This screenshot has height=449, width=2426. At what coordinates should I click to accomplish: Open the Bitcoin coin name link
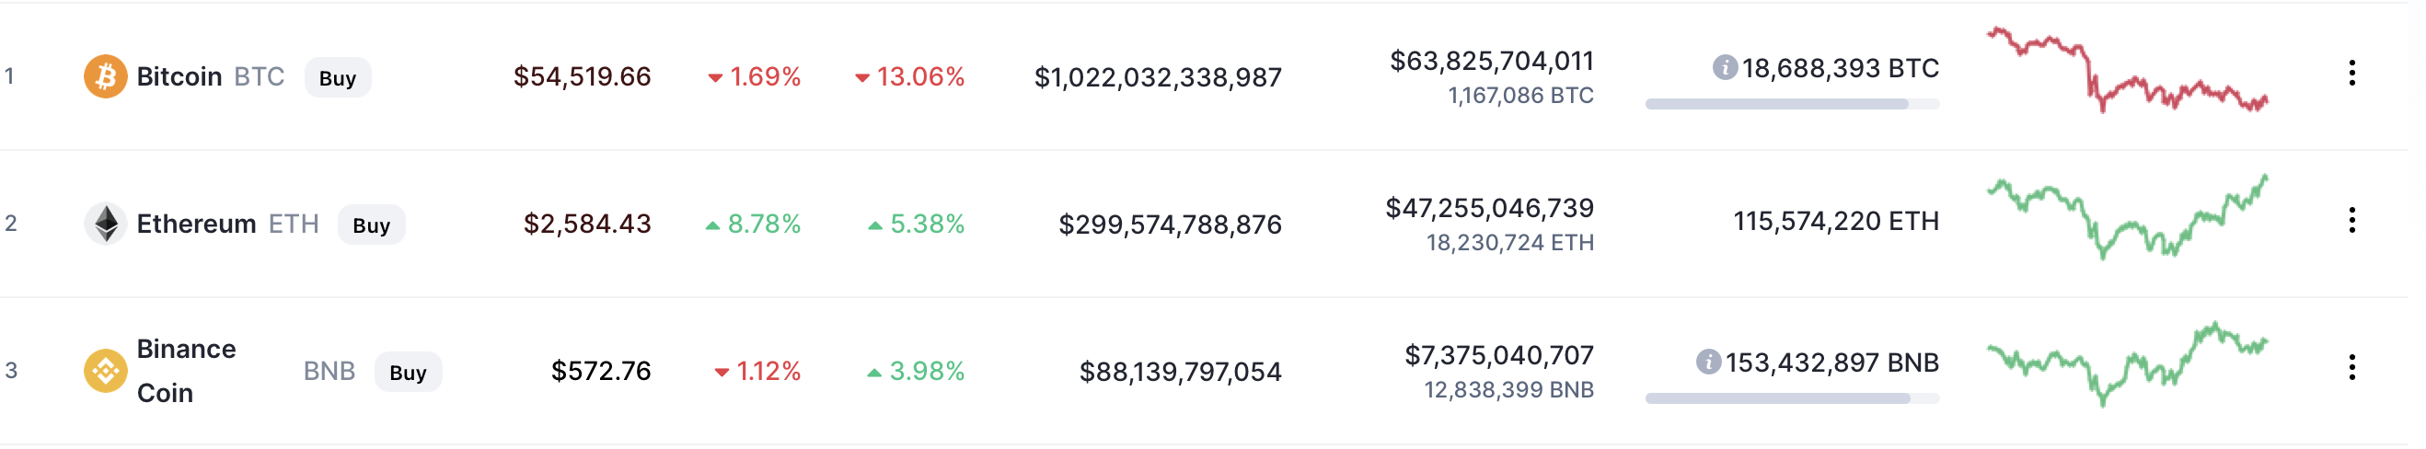179,76
